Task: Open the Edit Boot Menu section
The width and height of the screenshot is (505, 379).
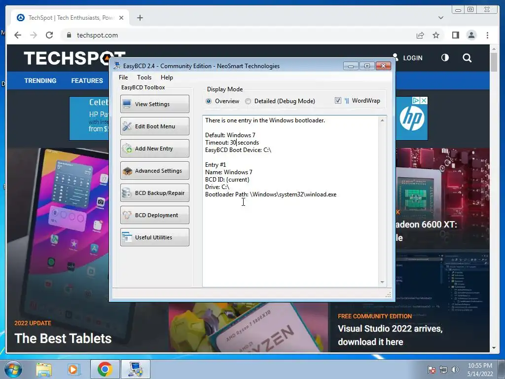Action: pyautogui.click(x=154, y=126)
